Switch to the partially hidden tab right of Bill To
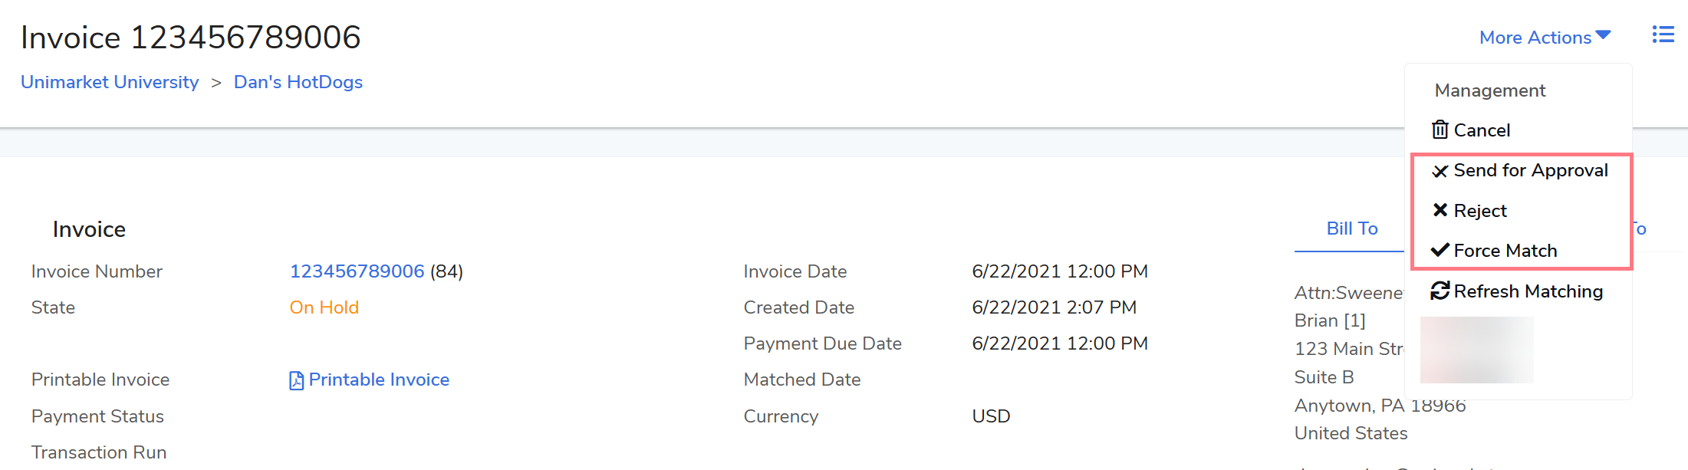The height and width of the screenshot is (470, 1688). (x=1639, y=228)
